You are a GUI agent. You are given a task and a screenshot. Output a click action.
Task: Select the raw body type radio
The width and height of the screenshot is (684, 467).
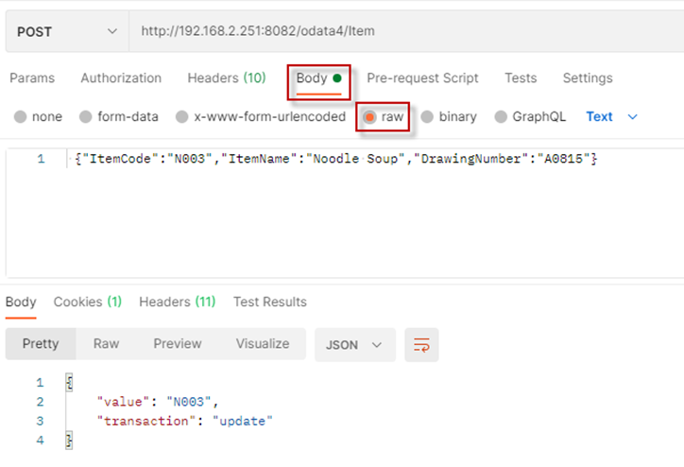(x=369, y=117)
